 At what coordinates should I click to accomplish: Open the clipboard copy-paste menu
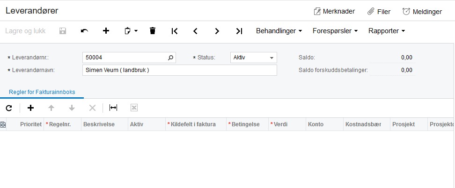(131, 31)
